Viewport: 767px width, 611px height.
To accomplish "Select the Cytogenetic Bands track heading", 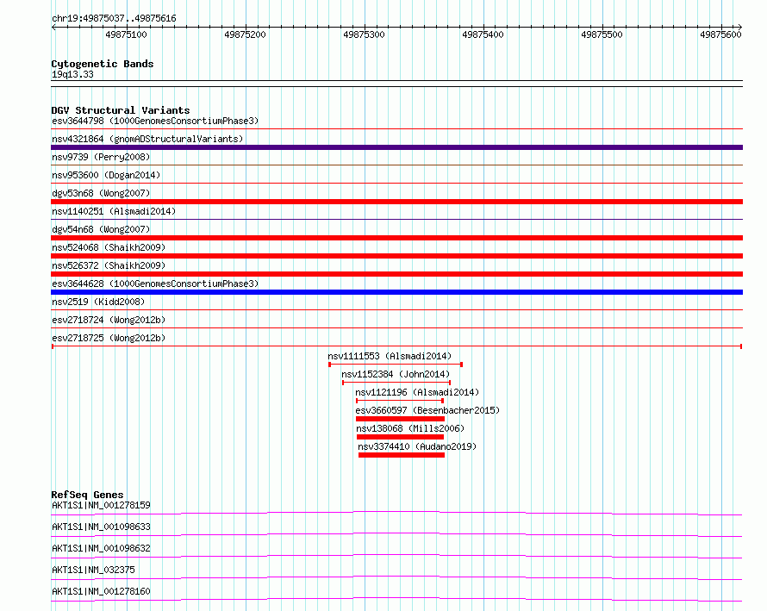I will click(103, 64).
